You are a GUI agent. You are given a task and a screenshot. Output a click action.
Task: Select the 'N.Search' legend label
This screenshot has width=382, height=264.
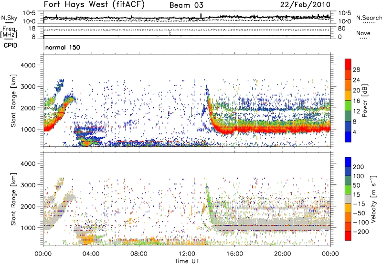(369, 18)
